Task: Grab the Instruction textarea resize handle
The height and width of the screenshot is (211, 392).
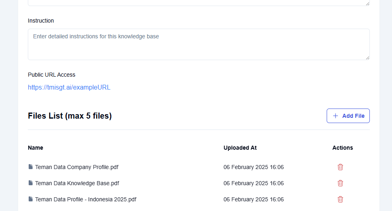Action: [x=367, y=58]
